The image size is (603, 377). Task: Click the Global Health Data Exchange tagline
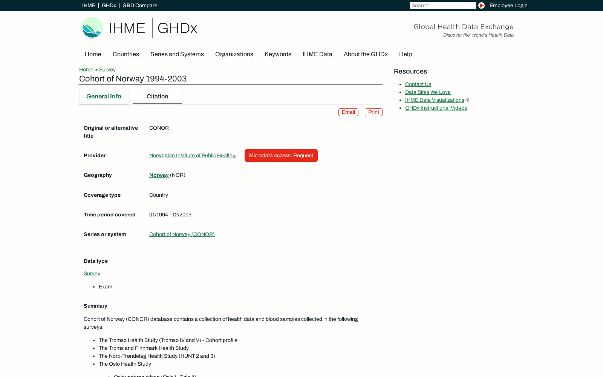[464, 27]
